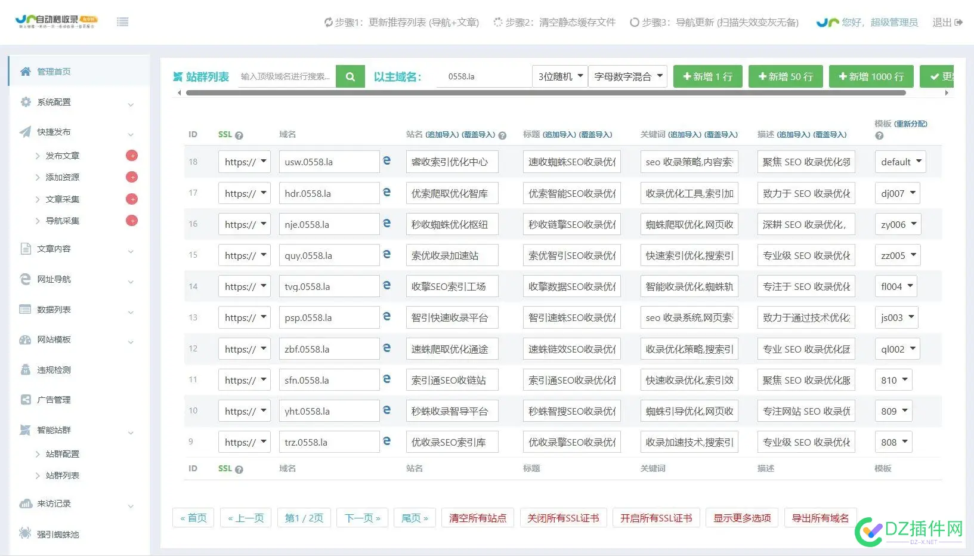
Task: Open 站群配置 submenu item
Action: 63,454
